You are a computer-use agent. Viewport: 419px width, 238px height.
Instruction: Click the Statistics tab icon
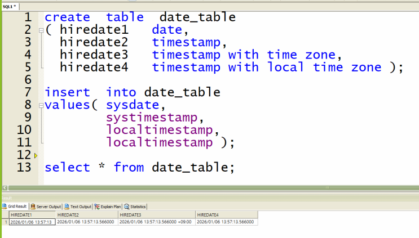point(127,206)
